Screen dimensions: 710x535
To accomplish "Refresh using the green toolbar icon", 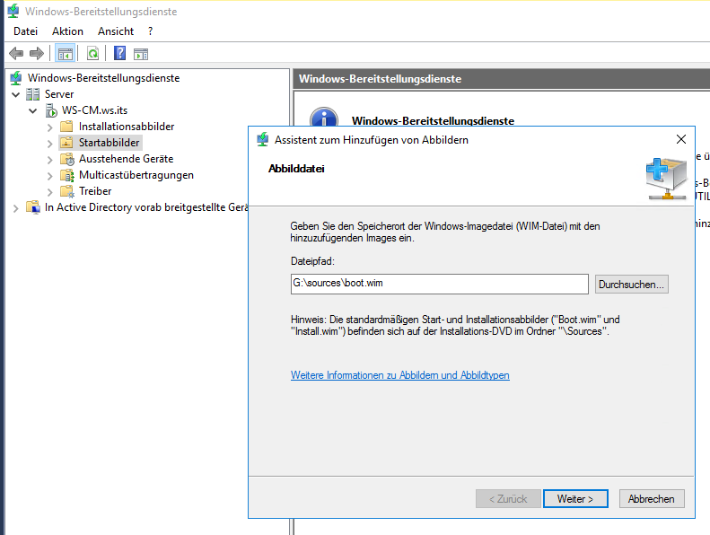I will tap(92, 54).
